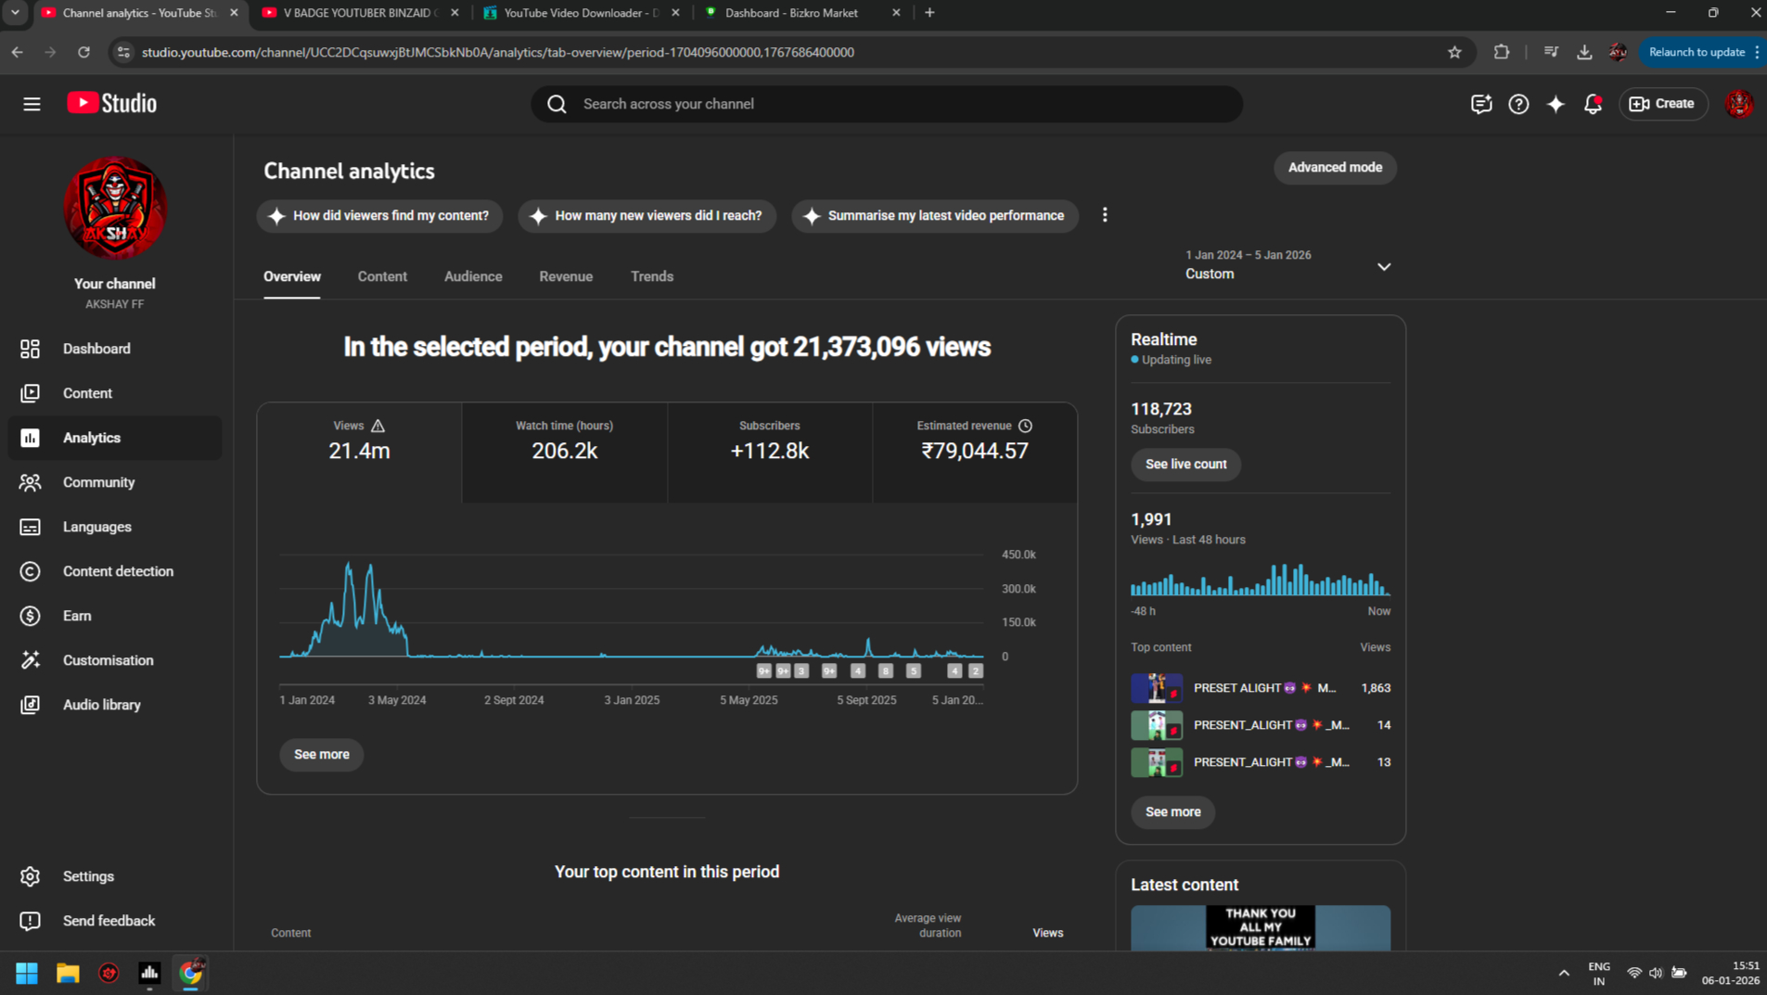1767x995 pixels.
Task: Open the Earn section in sidebar
Action: pyautogui.click(x=77, y=616)
